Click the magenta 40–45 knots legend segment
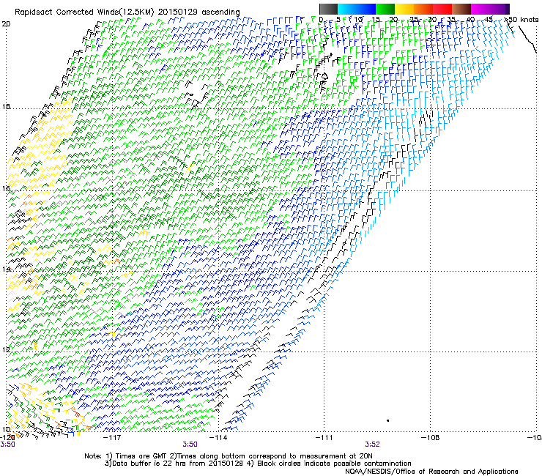Screen dimensions: 542x476 [x=480, y=9]
